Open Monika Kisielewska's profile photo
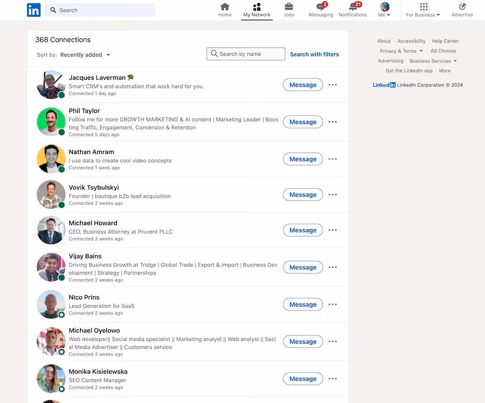The width and height of the screenshot is (485, 403). click(x=51, y=379)
